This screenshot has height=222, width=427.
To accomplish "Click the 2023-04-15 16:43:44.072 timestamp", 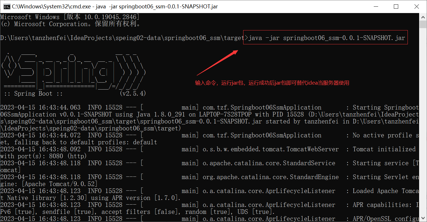I will [40, 135].
